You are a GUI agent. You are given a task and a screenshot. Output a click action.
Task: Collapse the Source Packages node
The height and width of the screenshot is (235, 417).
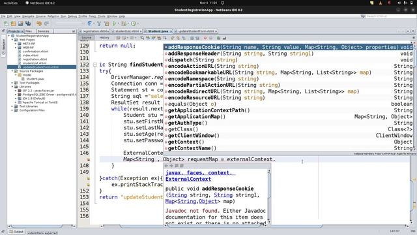(12, 71)
